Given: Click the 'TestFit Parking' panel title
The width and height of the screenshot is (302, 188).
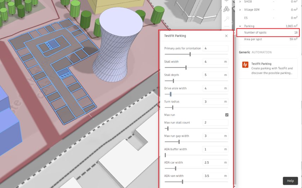Looking at the screenshot, I should pos(175,36).
